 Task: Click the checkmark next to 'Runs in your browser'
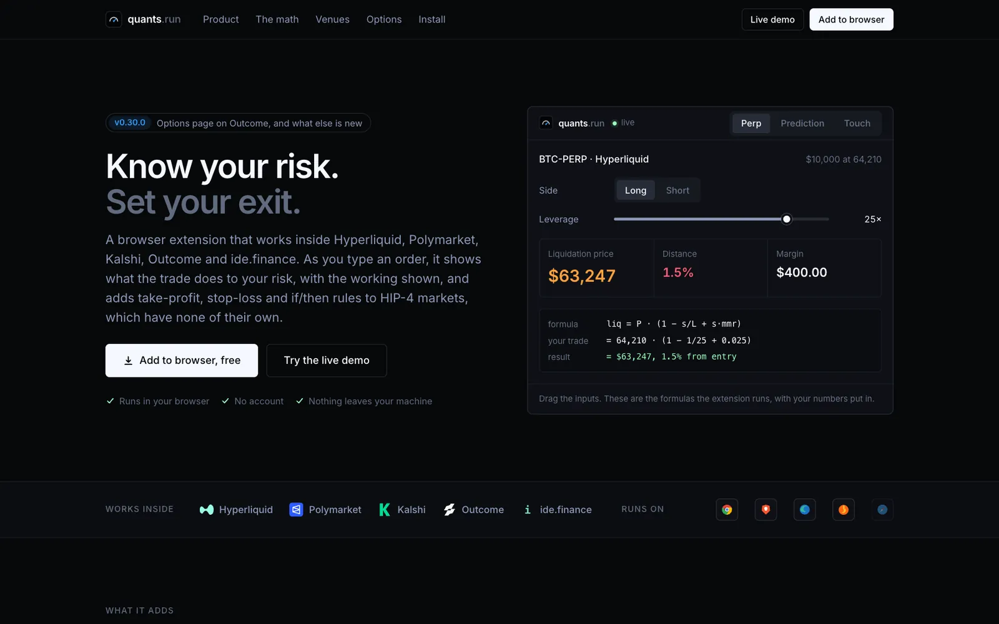[111, 401]
